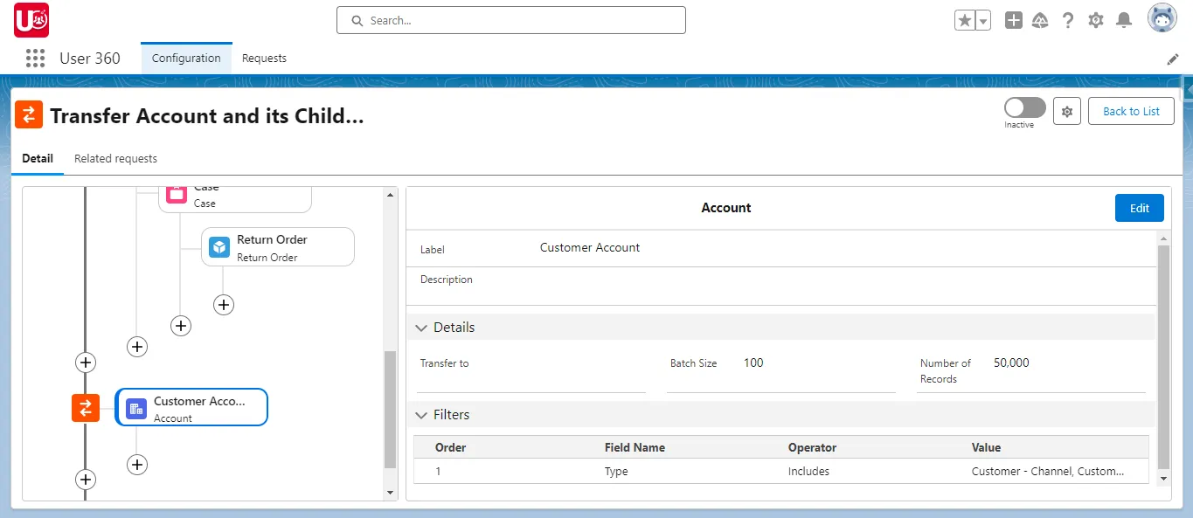The height and width of the screenshot is (518, 1193).
Task: Select the Return Order node icon
Action: (218, 246)
